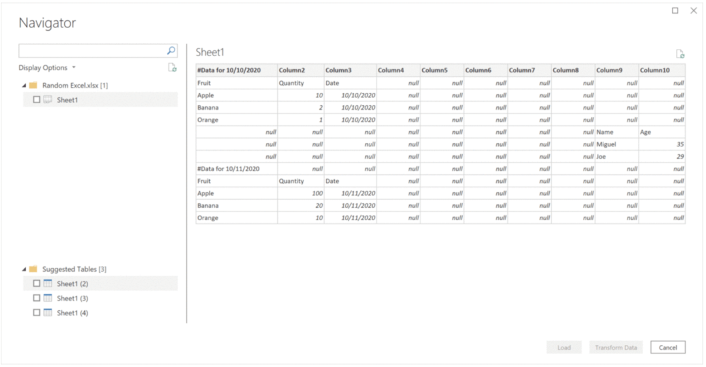Screen dimensions: 706x367
Task: Check the Sheet1 (4) checkbox
Action: (37, 313)
